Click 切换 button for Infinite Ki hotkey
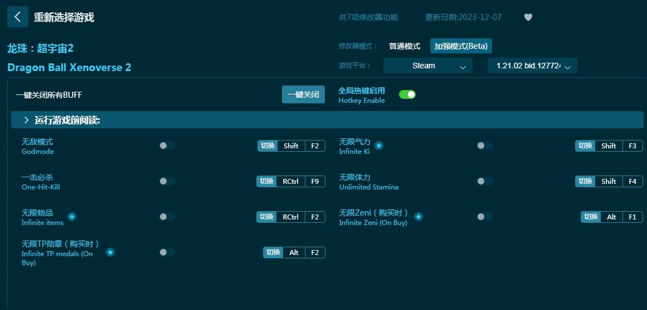 pyautogui.click(x=585, y=146)
